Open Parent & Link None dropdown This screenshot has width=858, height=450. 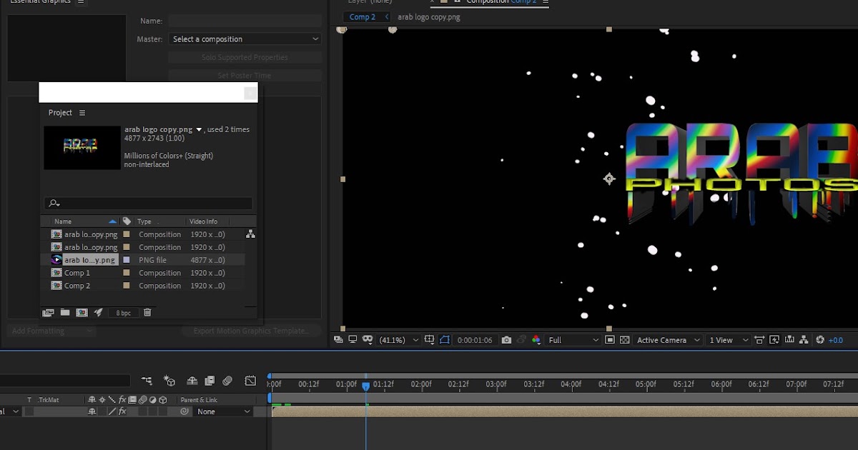coord(224,411)
